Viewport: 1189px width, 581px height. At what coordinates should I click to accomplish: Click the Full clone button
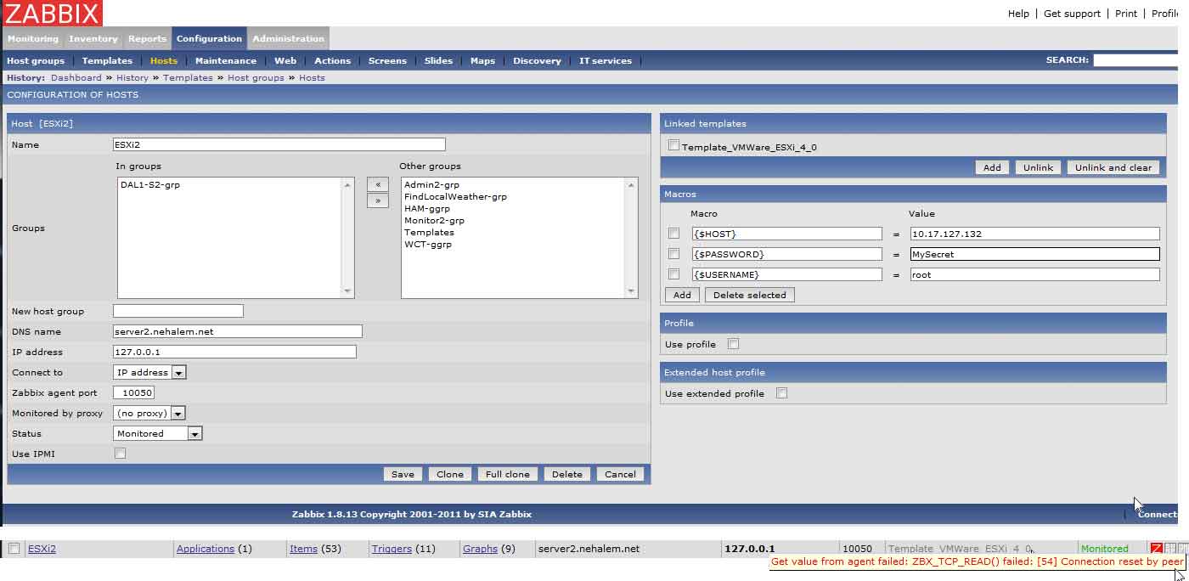click(507, 474)
